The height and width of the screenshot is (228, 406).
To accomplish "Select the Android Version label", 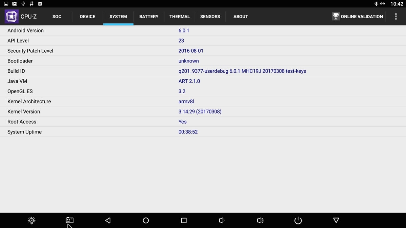I will (25, 30).
